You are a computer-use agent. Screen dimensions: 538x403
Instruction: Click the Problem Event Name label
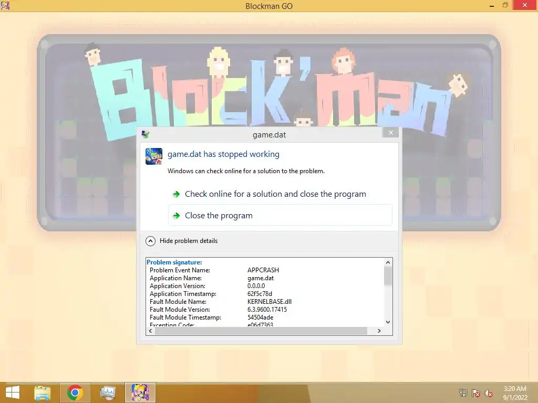pyautogui.click(x=180, y=270)
